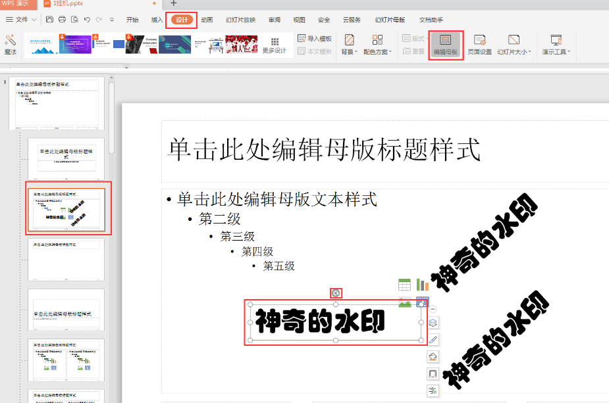Click the save icon in quick access toolbar
This screenshot has height=403, width=609.
tap(48, 20)
